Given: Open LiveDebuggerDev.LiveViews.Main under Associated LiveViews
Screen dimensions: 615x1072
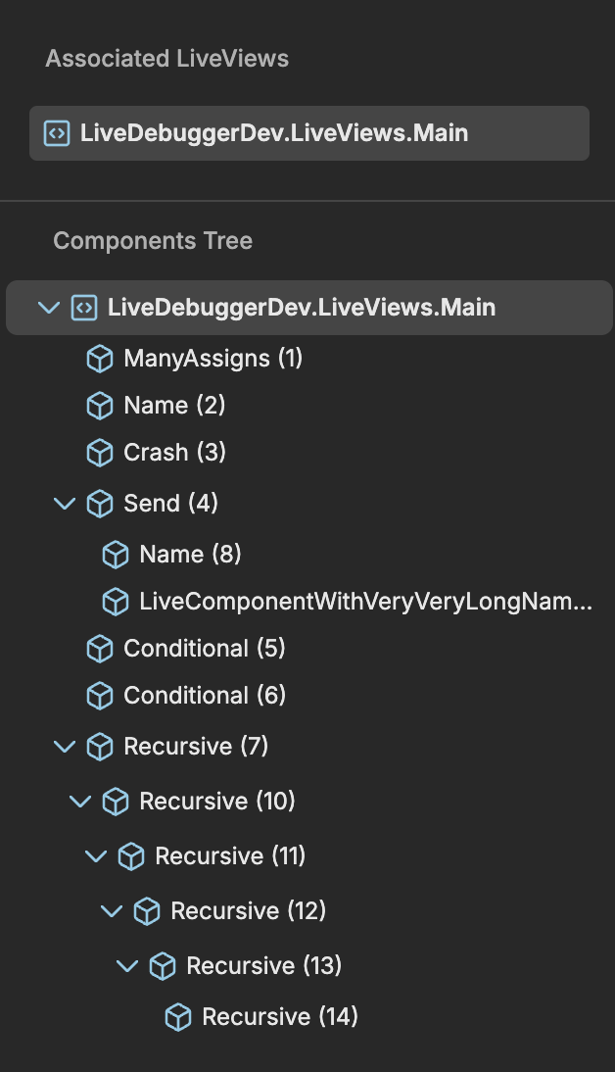Looking at the screenshot, I should (308, 133).
